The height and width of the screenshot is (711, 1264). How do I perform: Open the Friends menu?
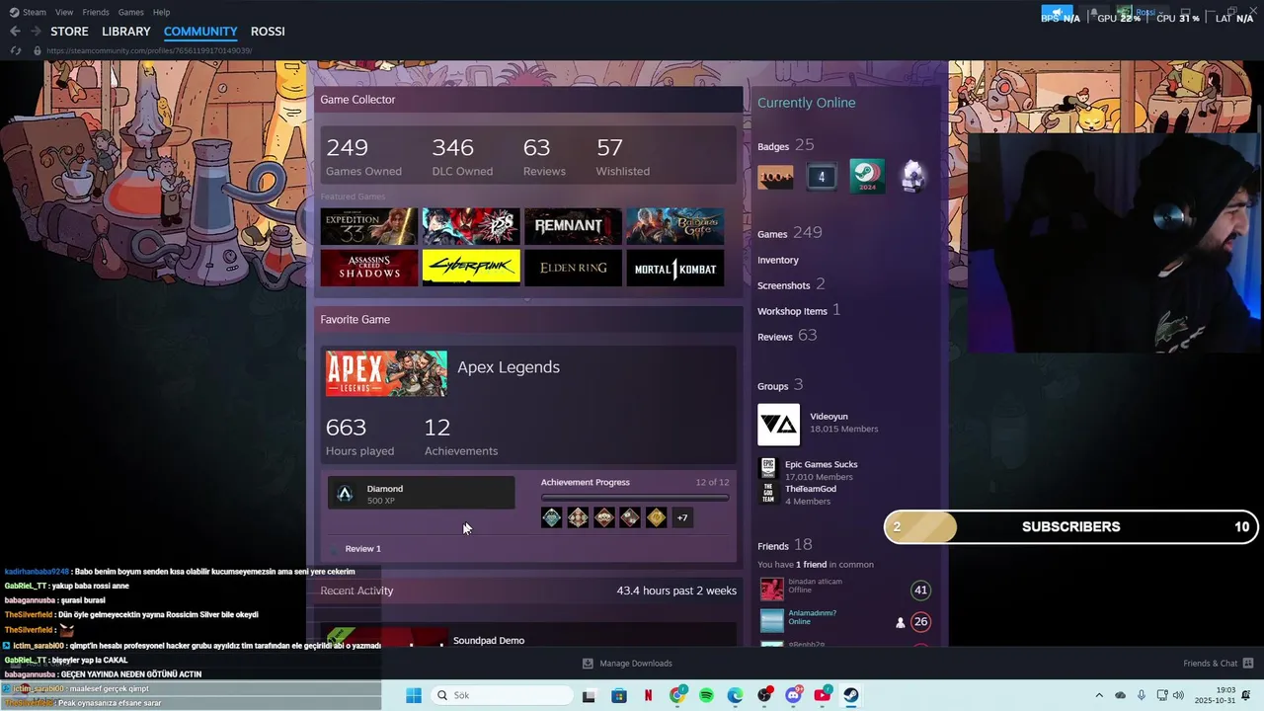pyautogui.click(x=96, y=12)
